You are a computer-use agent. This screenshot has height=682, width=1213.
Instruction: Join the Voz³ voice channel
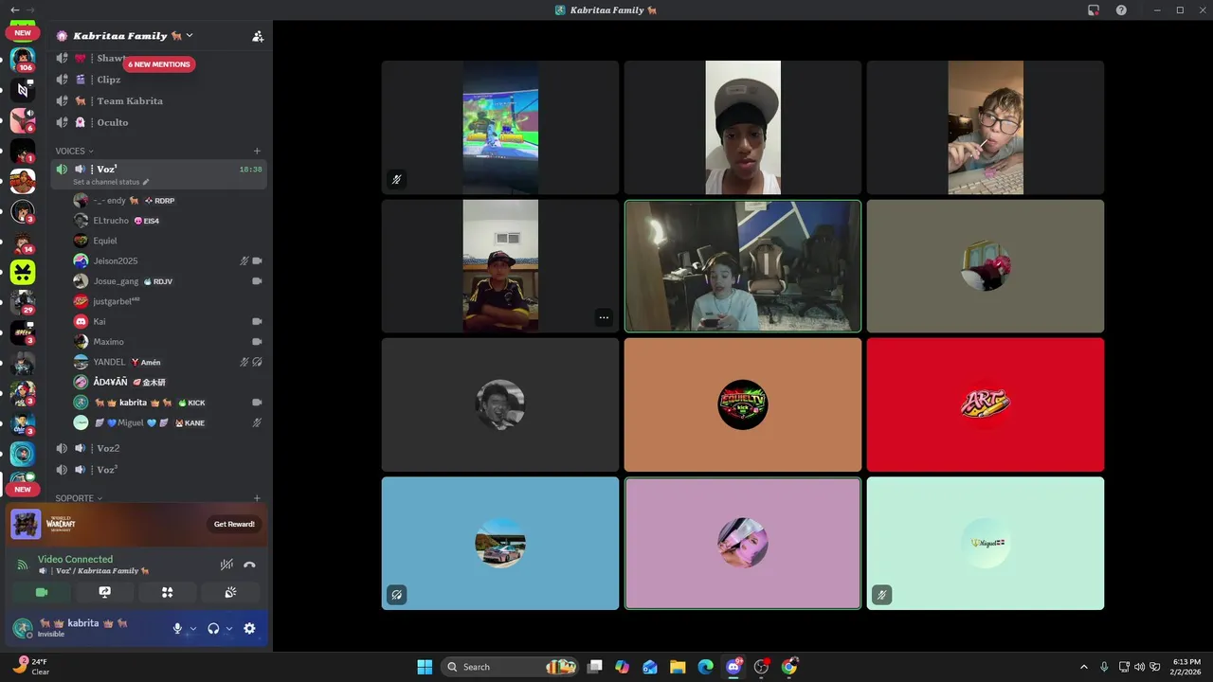tap(158, 470)
